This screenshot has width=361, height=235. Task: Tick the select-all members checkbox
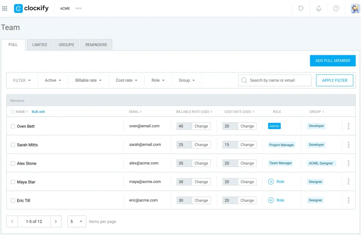click(12, 112)
